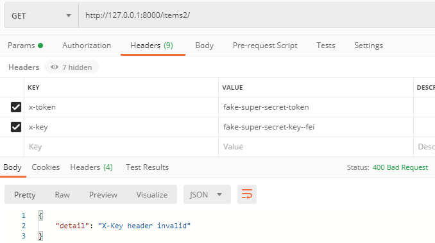Open the request Body tab
Viewport: 435px width, 243px height.
pos(204,46)
